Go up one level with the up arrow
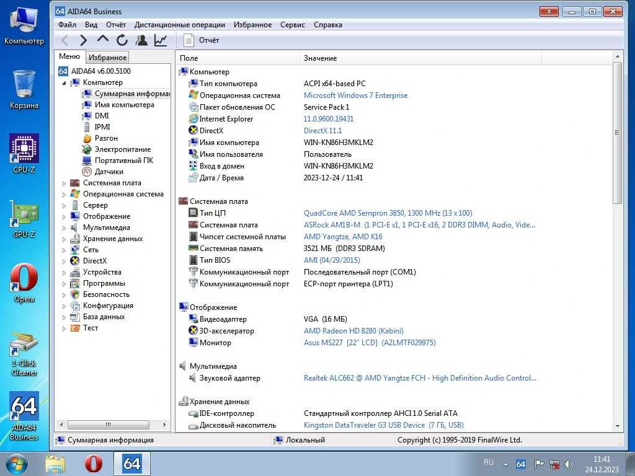The image size is (635, 476). (103, 39)
